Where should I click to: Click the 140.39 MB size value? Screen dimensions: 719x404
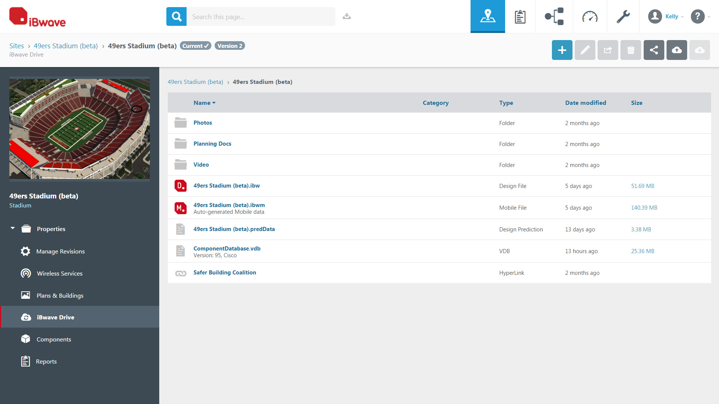(x=644, y=207)
